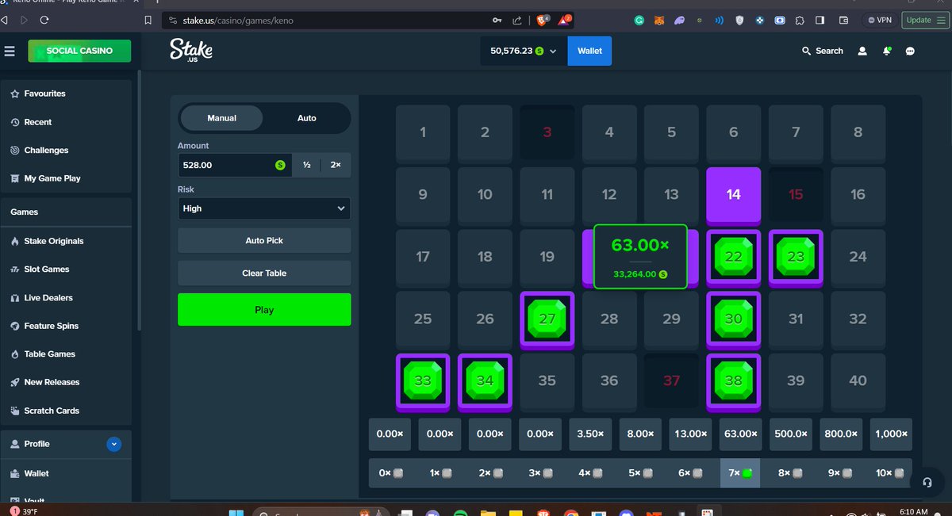Deselect keno number 30

coord(734,319)
